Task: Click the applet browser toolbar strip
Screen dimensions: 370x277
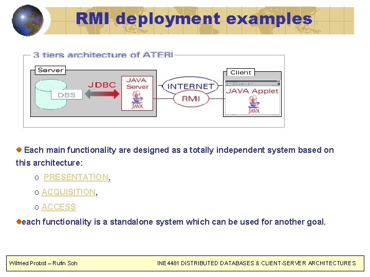Action: (x=252, y=84)
